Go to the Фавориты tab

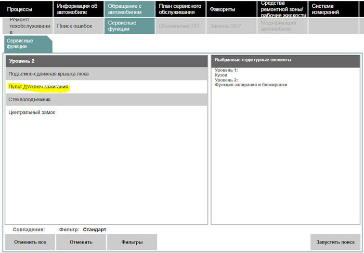coord(231,9)
